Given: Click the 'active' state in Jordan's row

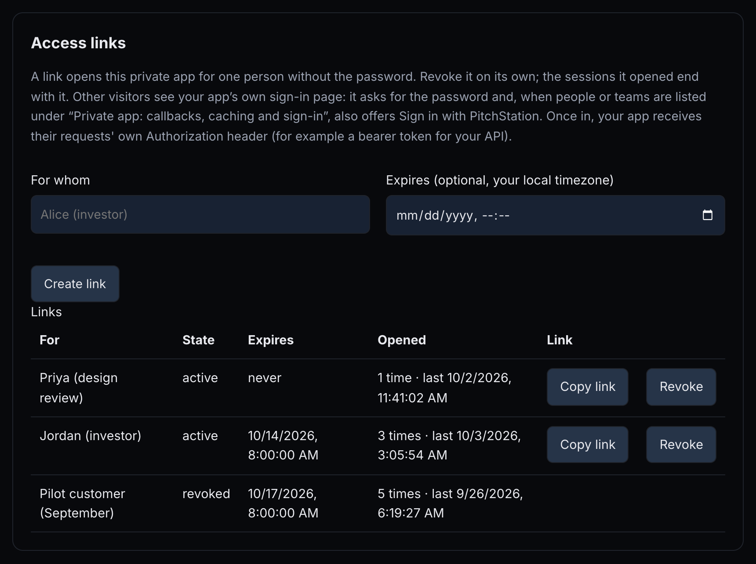Looking at the screenshot, I should pos(200,436).
